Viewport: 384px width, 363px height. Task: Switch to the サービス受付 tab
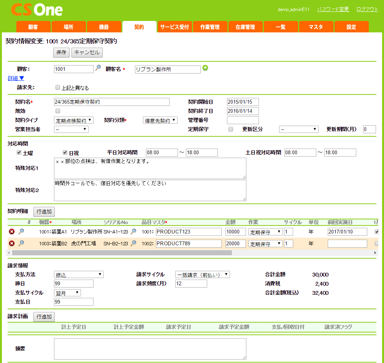tap(175, 27)
